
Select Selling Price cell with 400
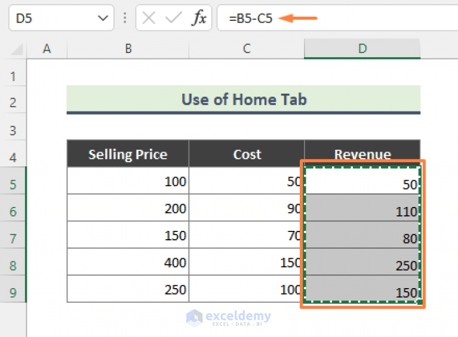[128, 261]
